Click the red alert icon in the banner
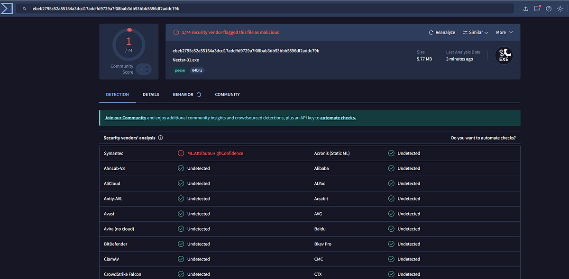Viewport: 569px width, 279px height. tap(176, 32)
